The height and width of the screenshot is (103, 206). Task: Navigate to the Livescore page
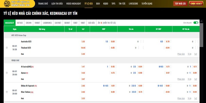[x=133, y=4]
